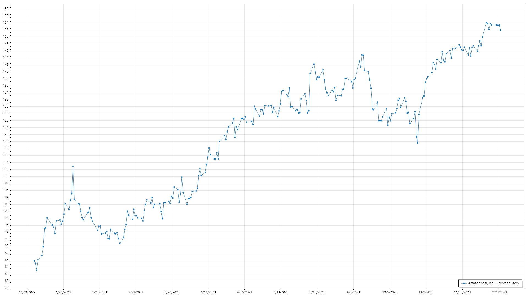Image resolution: width=528 pixels, height=297 pixels.
Task: Click the 11/2/2023 date tick label
Action: tap(426, 292)
